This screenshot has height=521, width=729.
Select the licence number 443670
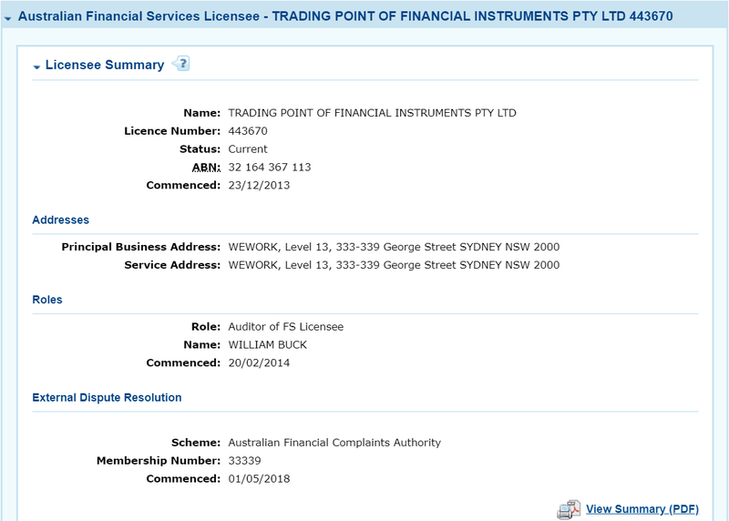pos(248,131)
